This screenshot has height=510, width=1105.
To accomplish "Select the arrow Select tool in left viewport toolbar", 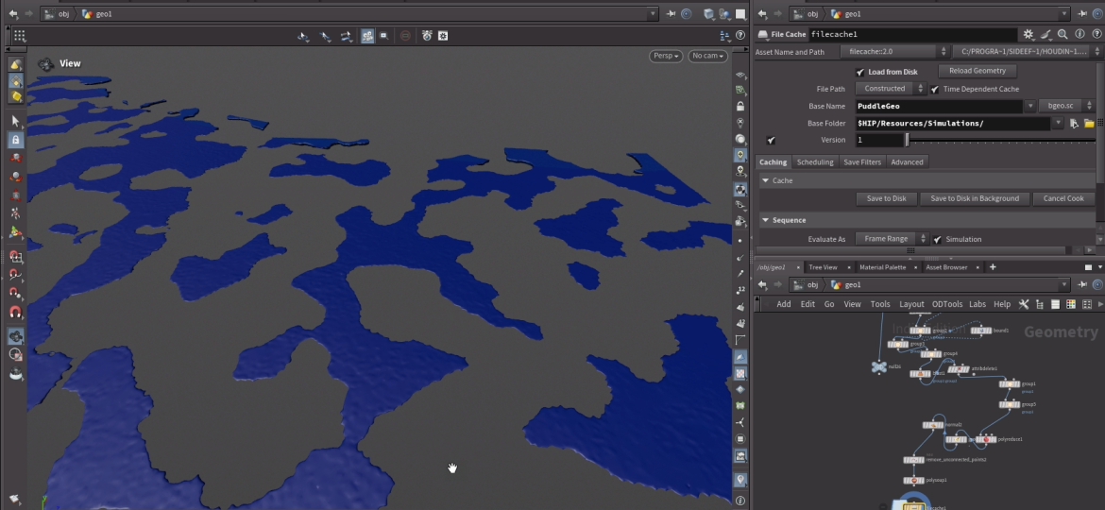I will tap(15, 122).
